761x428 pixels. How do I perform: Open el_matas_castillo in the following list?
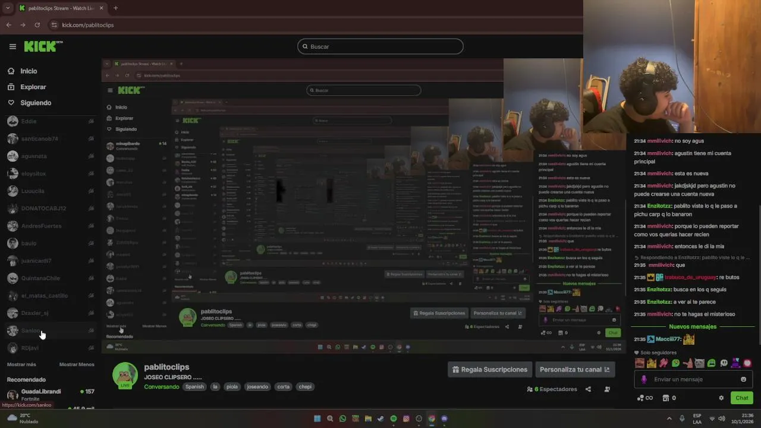click(x=51, y=295)
